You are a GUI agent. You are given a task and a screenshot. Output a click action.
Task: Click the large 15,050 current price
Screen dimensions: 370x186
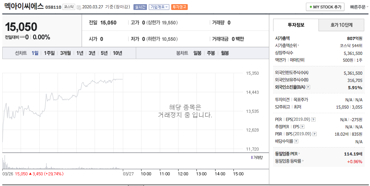pyautogui.click(x=21, y=27)
